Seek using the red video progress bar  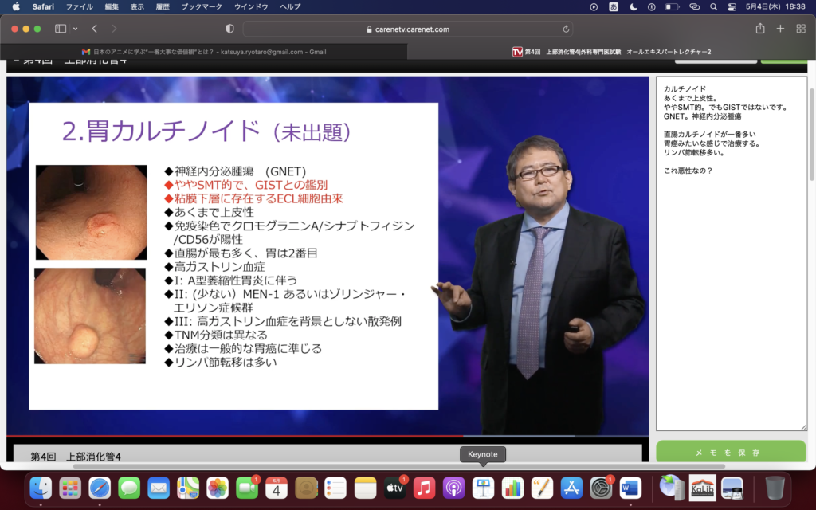point(239,437)
